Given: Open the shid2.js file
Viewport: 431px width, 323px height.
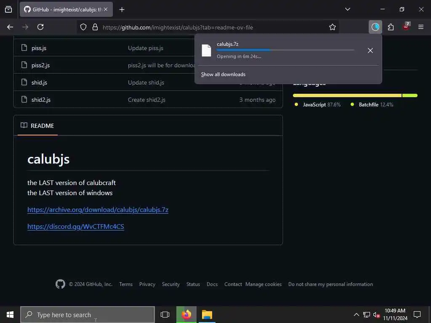Looking at the screenshot, I should click(x=41, y=100).
